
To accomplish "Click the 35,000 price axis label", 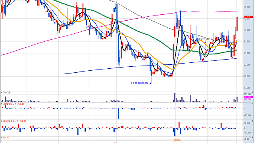I will pos(247,7).
